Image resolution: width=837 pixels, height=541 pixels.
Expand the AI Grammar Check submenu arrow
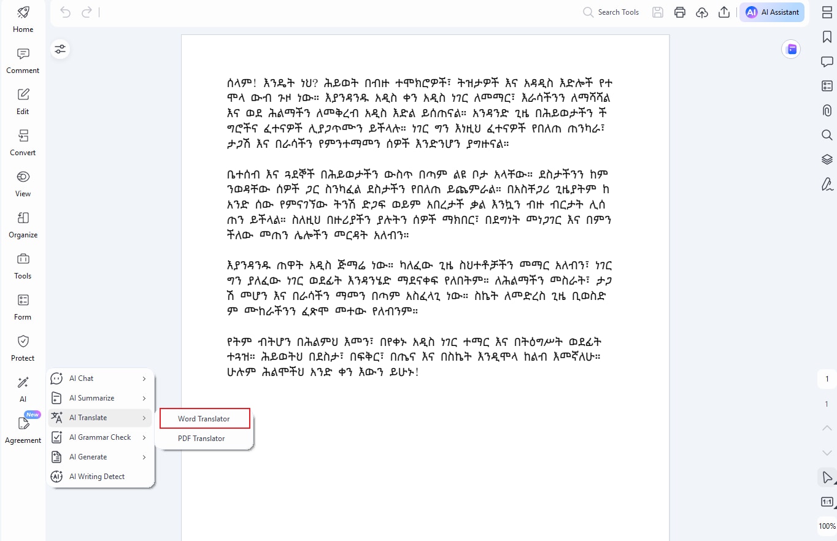[x=144, y=437]
